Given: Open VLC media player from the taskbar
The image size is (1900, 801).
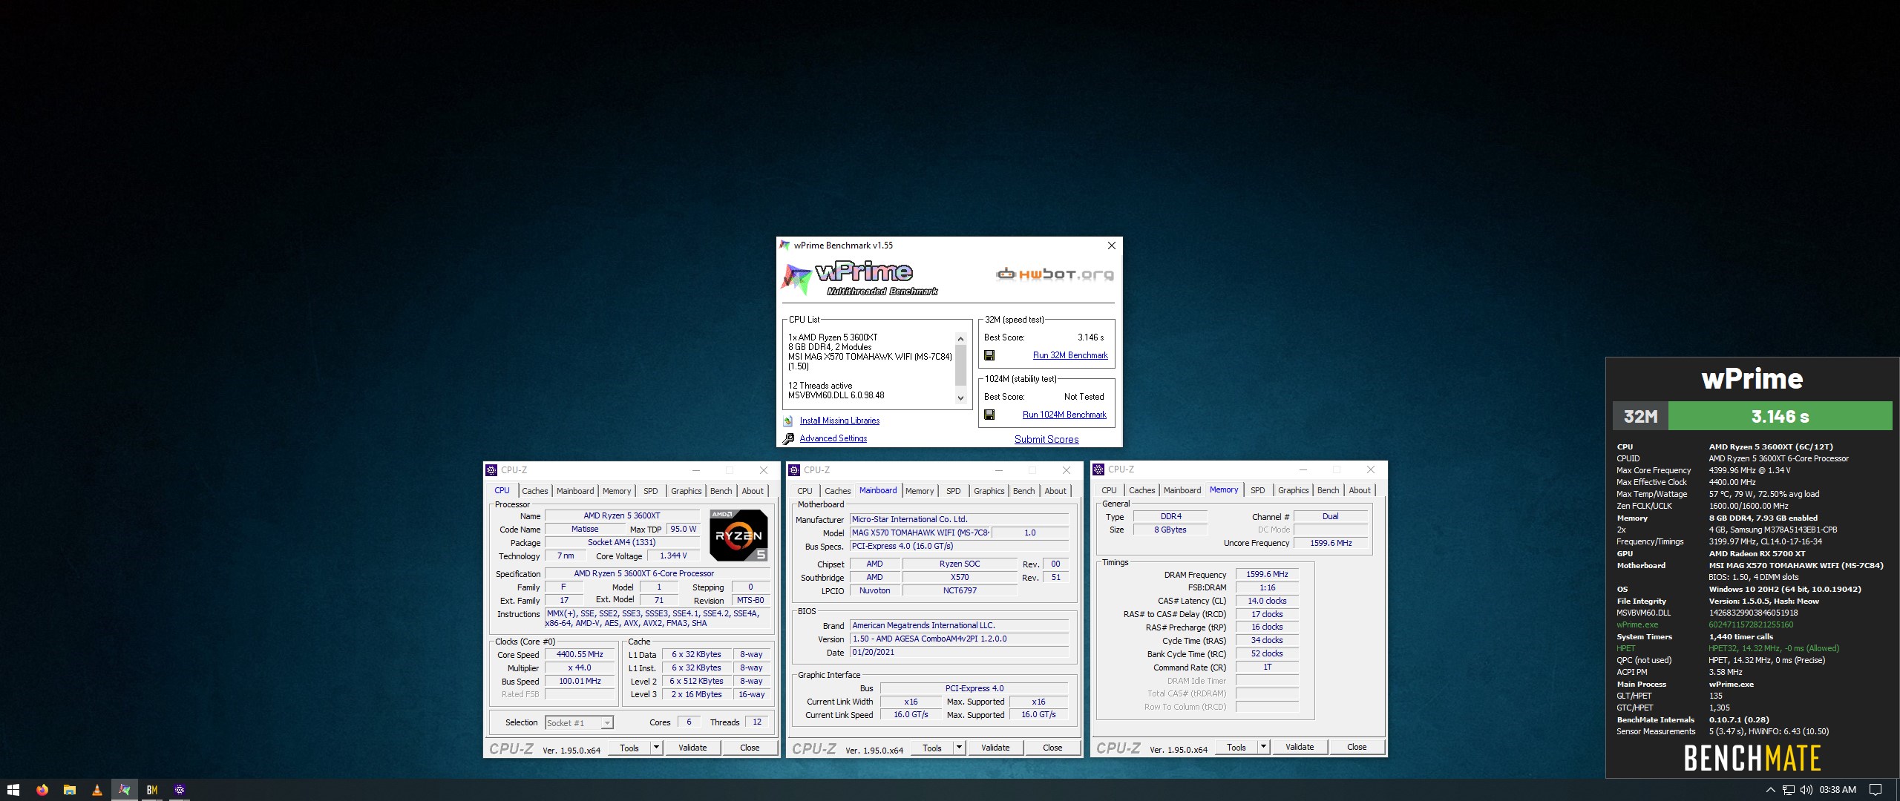Looking at the screenshot, I should pos(97,790).
